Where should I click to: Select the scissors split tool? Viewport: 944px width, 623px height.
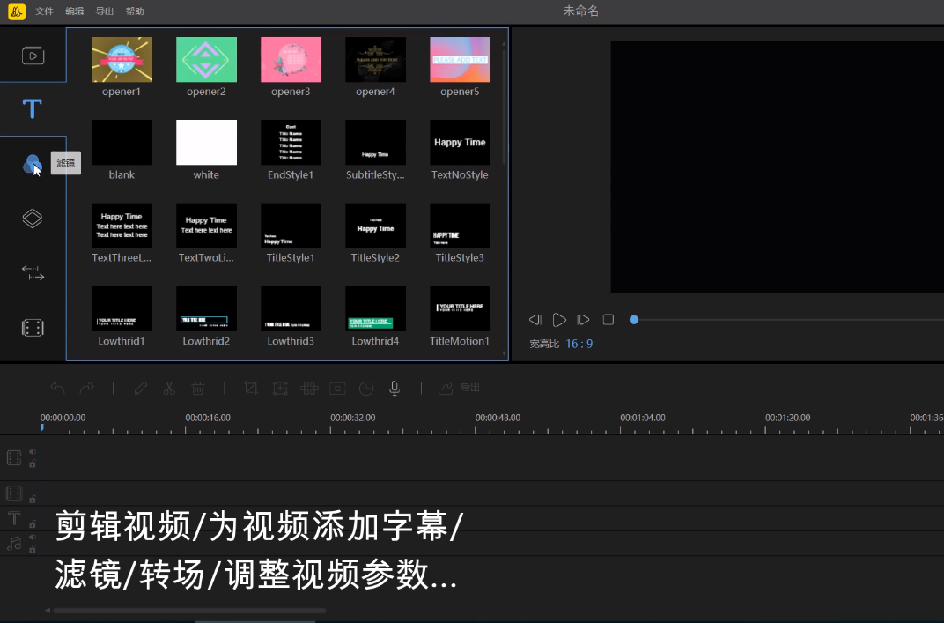(169, 388)
